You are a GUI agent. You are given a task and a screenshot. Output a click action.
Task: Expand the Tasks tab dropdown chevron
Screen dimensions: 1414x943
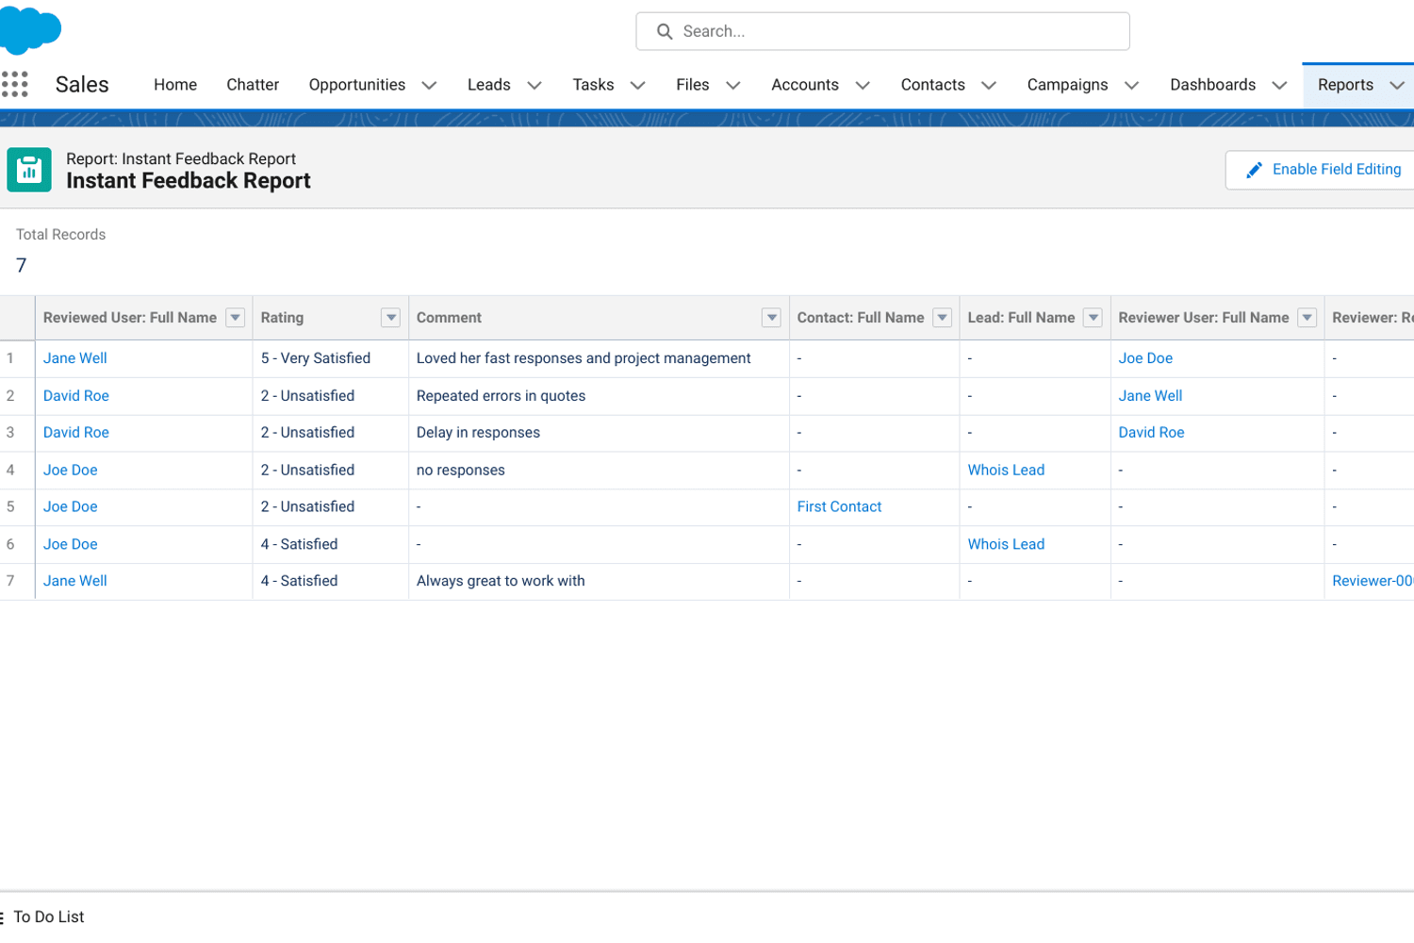(637, 85)
